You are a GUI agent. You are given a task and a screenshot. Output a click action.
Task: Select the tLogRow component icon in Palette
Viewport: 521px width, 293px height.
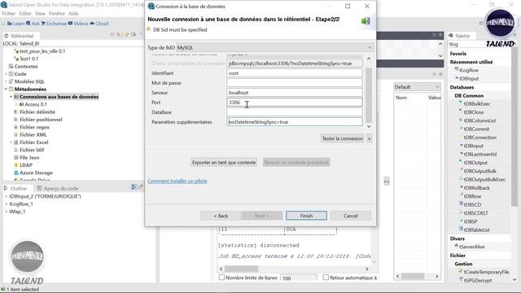[x=457, y=69]
